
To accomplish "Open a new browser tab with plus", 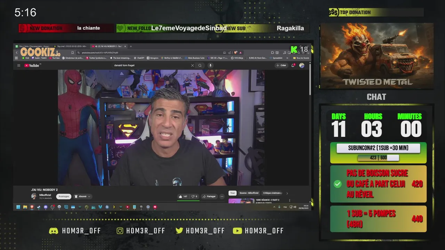I will (x=131, y=46).
